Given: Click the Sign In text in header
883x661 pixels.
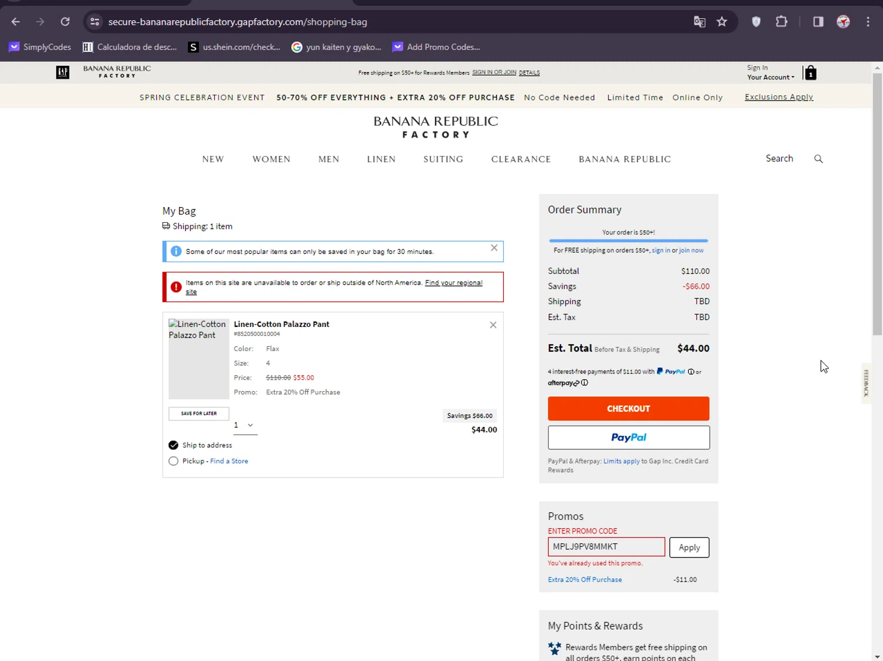Looking at the screenshot, I should (x=758, y=68).
